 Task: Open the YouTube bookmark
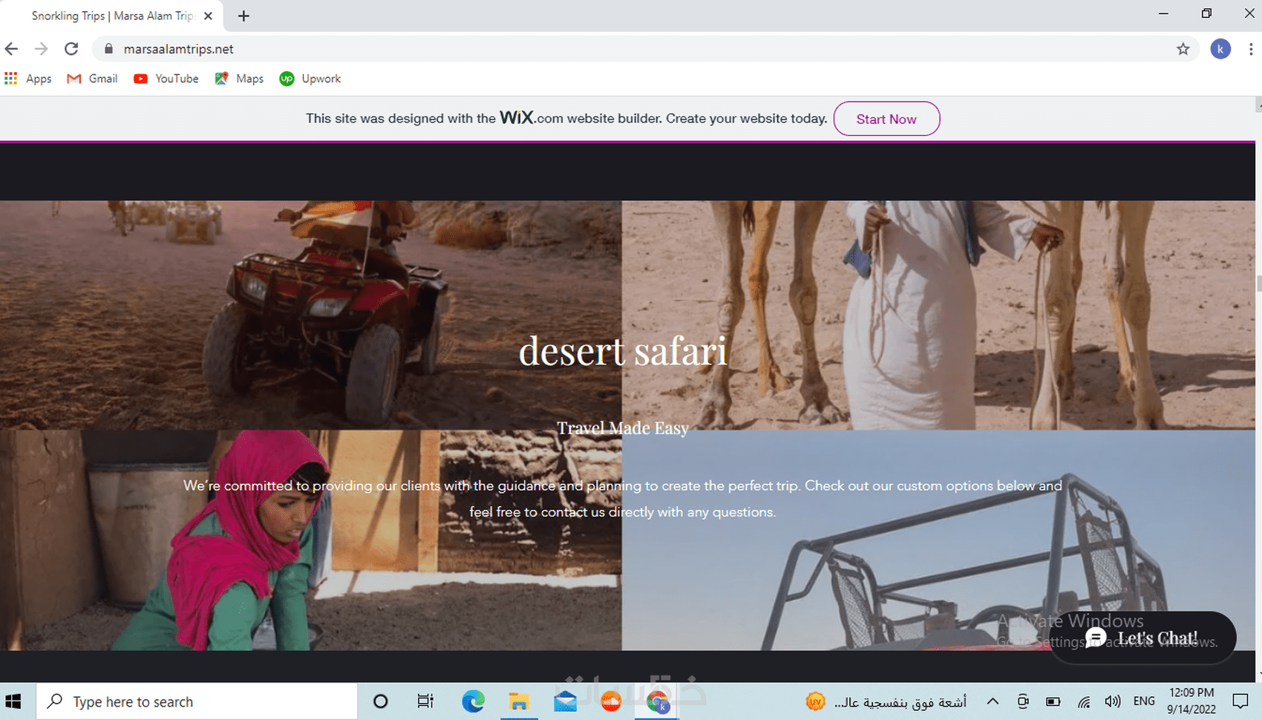166,78
